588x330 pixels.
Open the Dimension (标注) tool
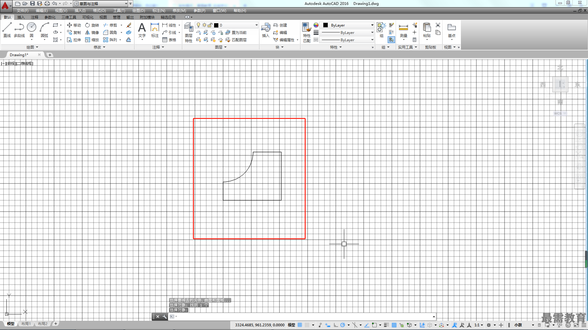coord(155,30)
